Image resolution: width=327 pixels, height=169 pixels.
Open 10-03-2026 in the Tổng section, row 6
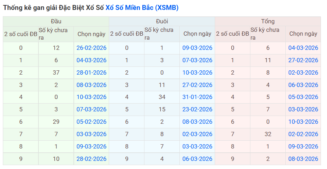point(303,122)
